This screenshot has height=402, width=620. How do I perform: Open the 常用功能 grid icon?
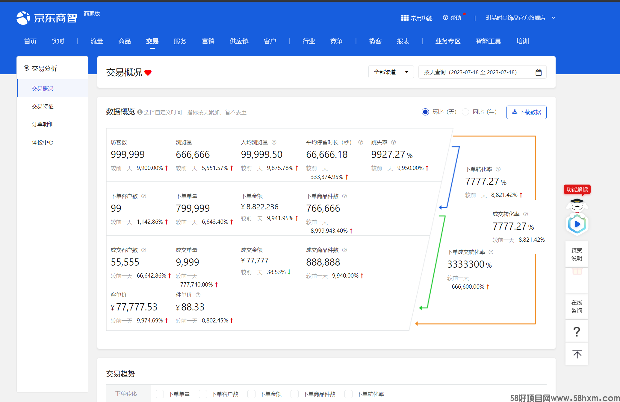[405, 18]
